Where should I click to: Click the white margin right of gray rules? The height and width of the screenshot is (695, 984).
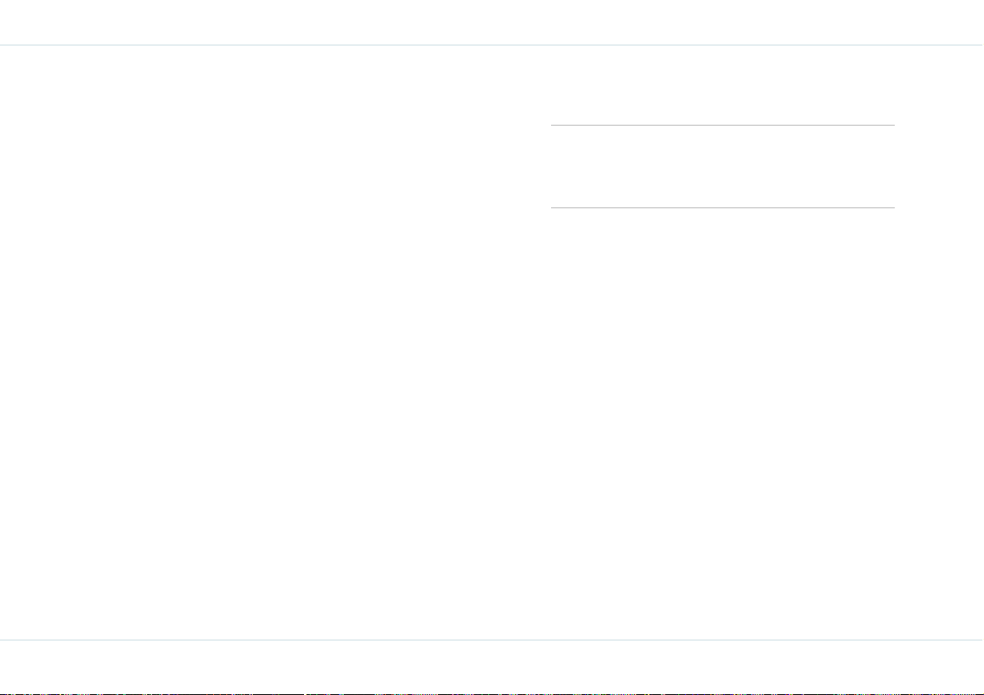[x=939, y=166]
